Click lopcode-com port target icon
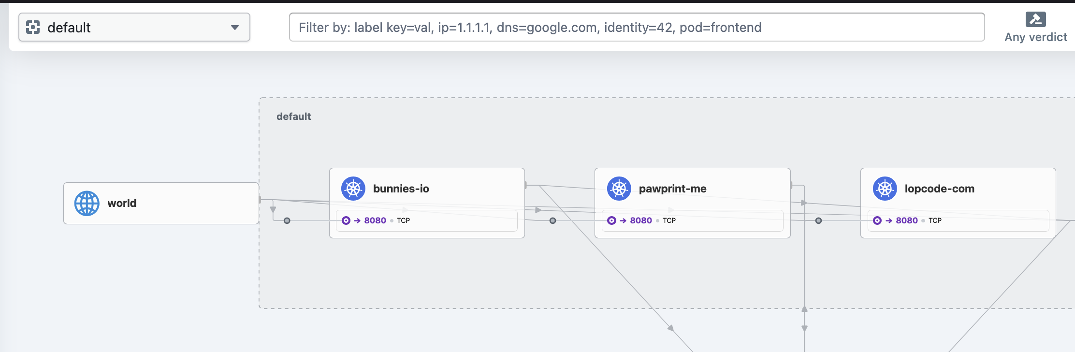Image resolution: width=1075 pixels, height=352 pixels. point(877,220)
